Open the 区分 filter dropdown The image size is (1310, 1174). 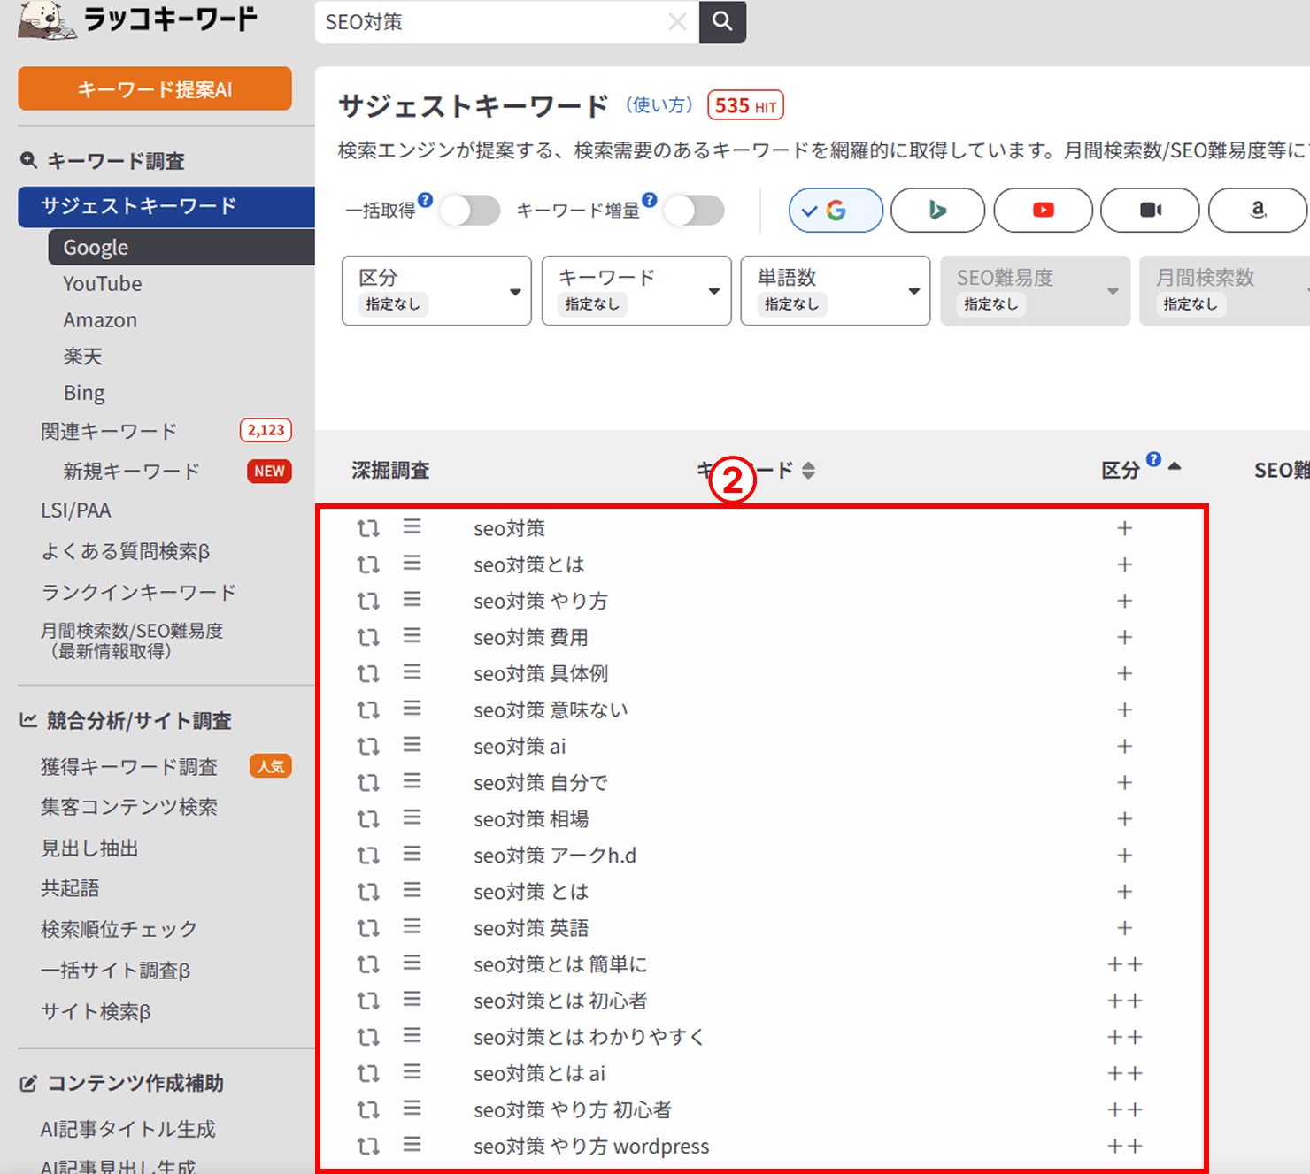tap(436, 291)
